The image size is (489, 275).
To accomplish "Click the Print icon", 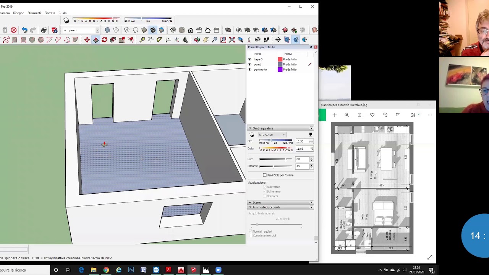I will click(44, 30).
